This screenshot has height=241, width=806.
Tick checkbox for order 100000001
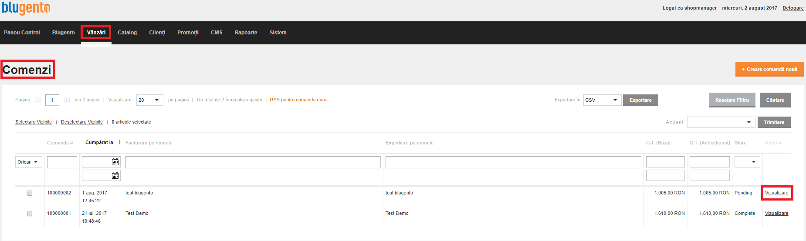pos(30,214)
